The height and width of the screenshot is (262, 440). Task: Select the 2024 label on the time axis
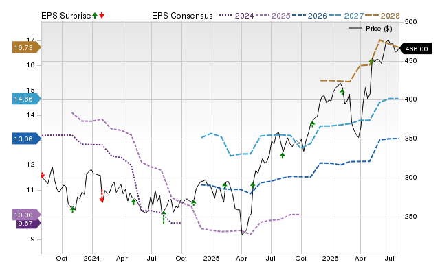tap(92, 258)
